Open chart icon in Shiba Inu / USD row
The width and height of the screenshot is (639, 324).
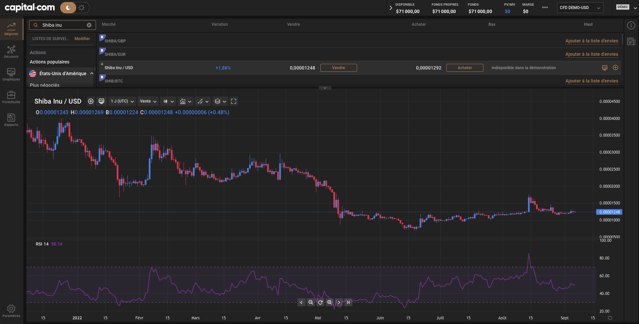click(x=605, y=68)
